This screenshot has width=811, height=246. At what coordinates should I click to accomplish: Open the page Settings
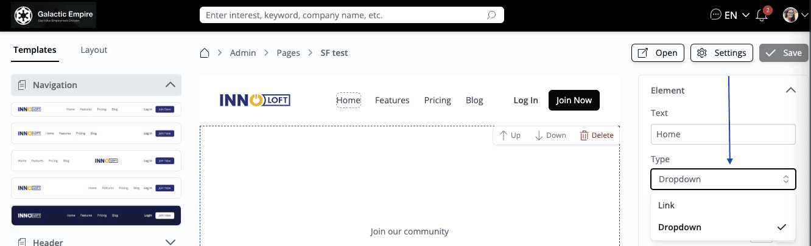pyautogui.click(x=721, y=53)
